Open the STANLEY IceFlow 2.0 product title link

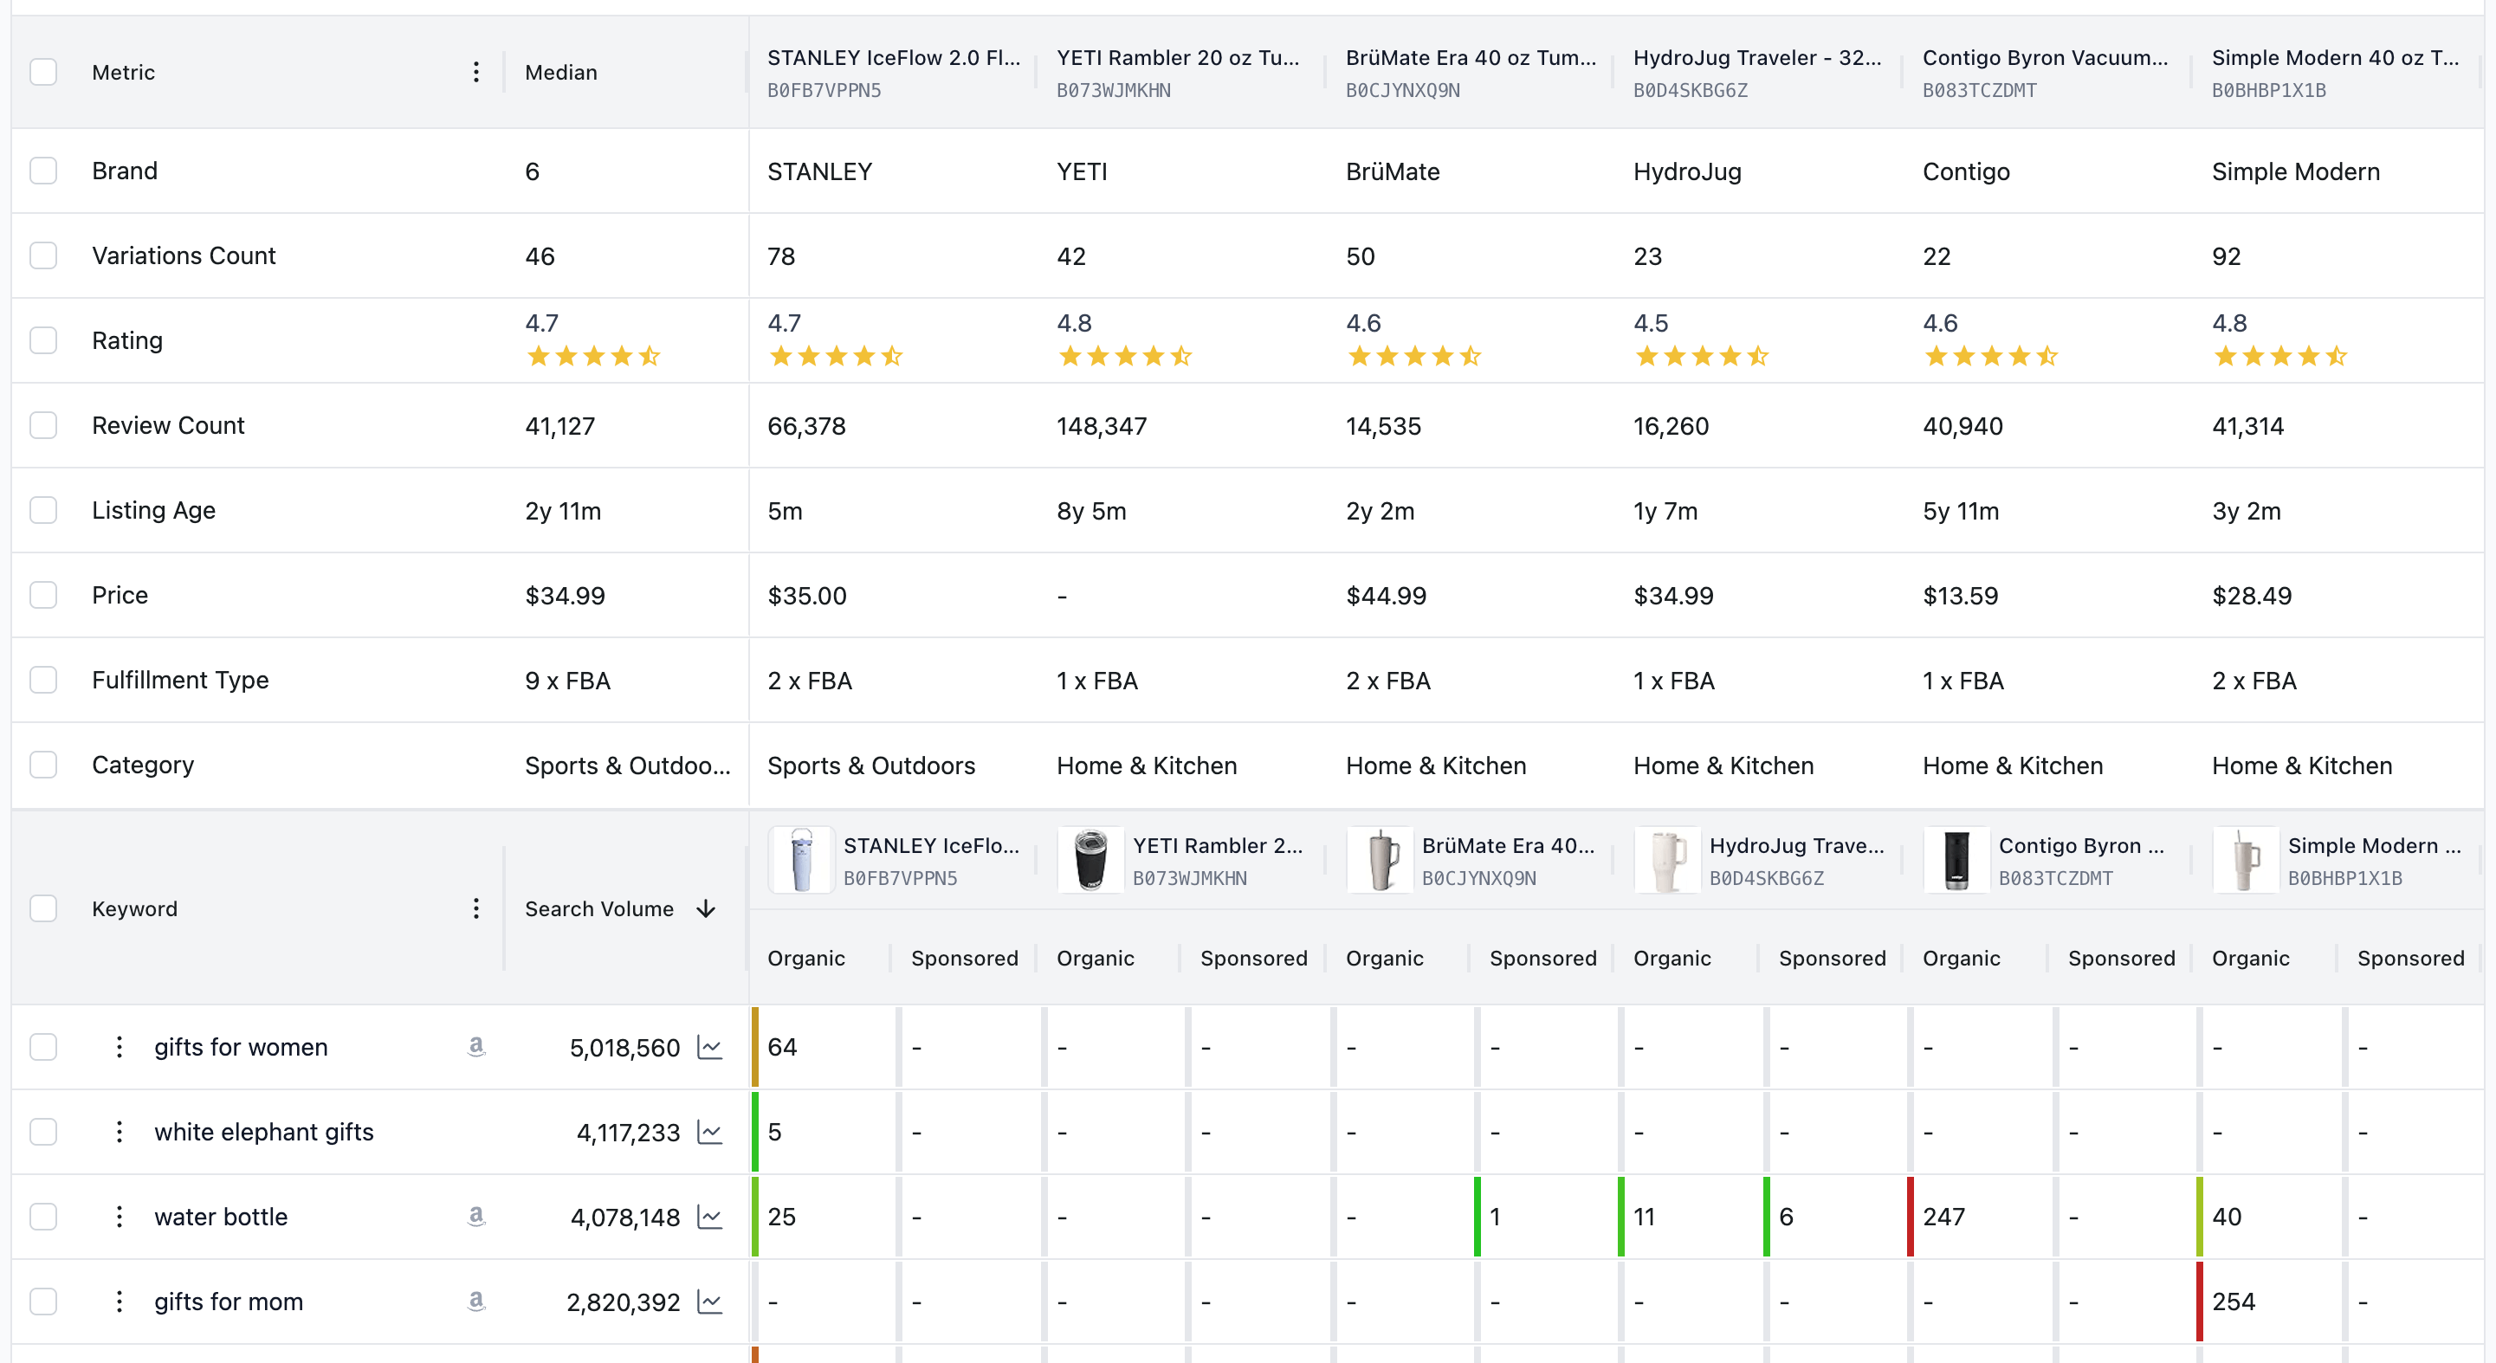(x=894, y=57)
